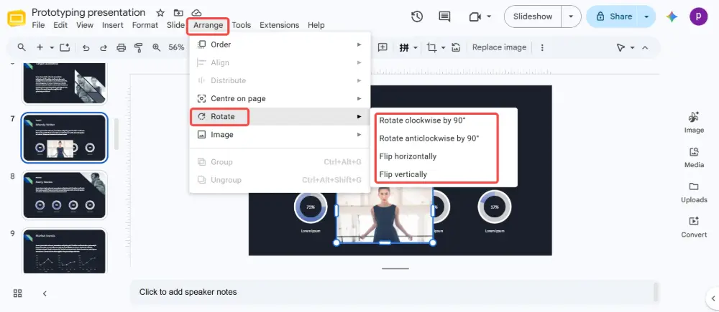Screen dimensions: 719x312
Task: Open the View menu
Action: click(x=85, y=25)
